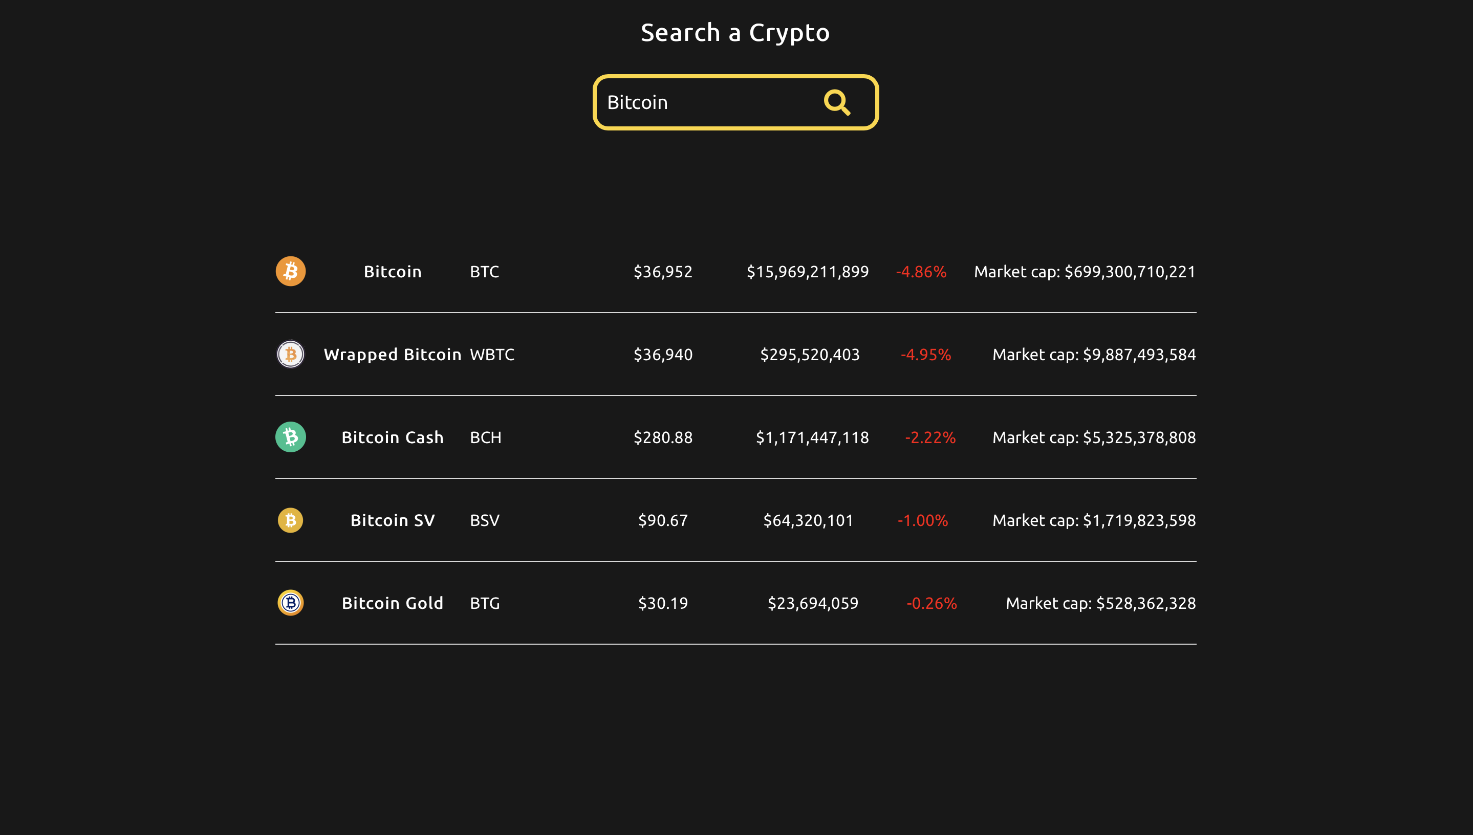Click the $15,969,211,899 volume value
The height and width of the screenshot is (835, 1473).
808,272
